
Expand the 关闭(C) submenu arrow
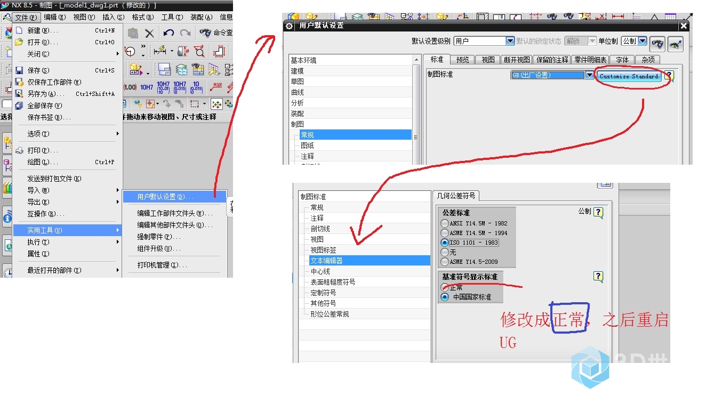[118, 54]
